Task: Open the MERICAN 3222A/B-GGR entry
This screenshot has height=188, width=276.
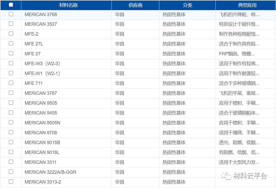Action: point(50,172)
